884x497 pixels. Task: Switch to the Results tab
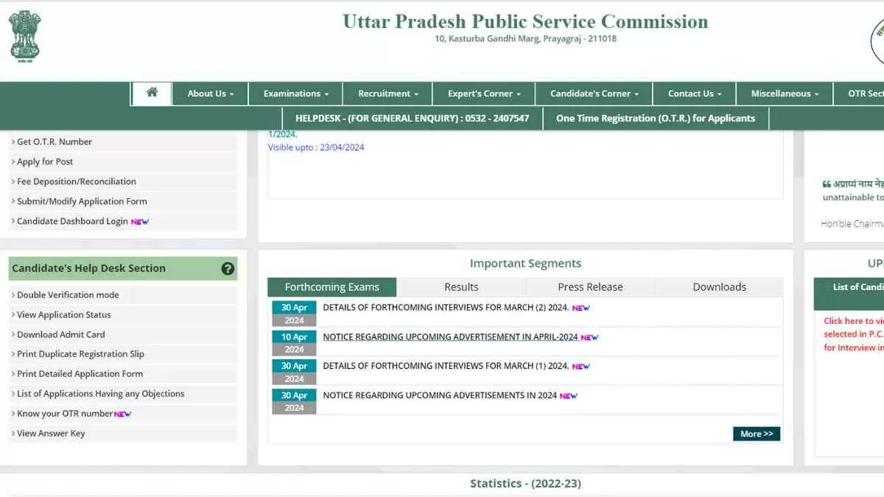coord(461,287)
